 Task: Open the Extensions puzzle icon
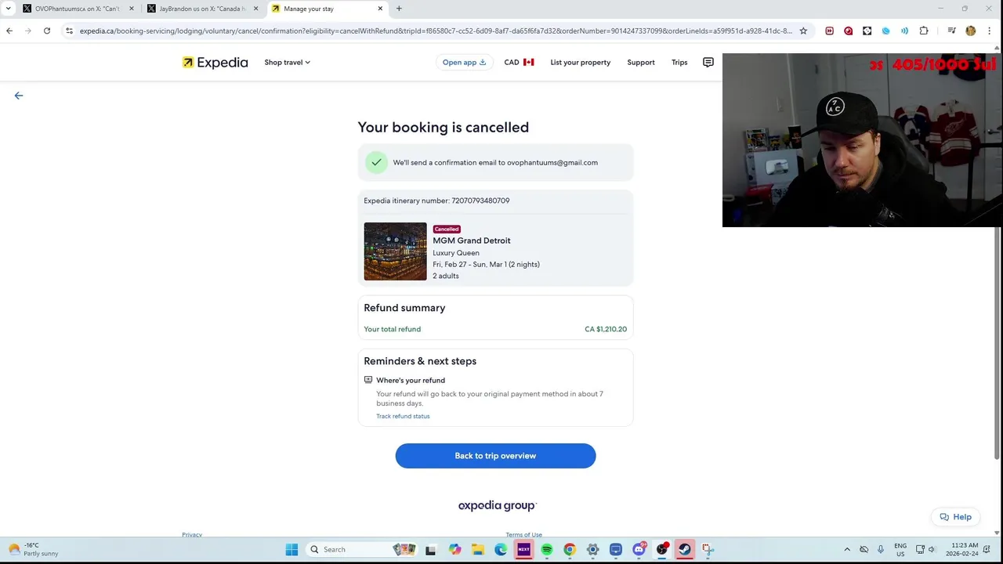(924, 31)
